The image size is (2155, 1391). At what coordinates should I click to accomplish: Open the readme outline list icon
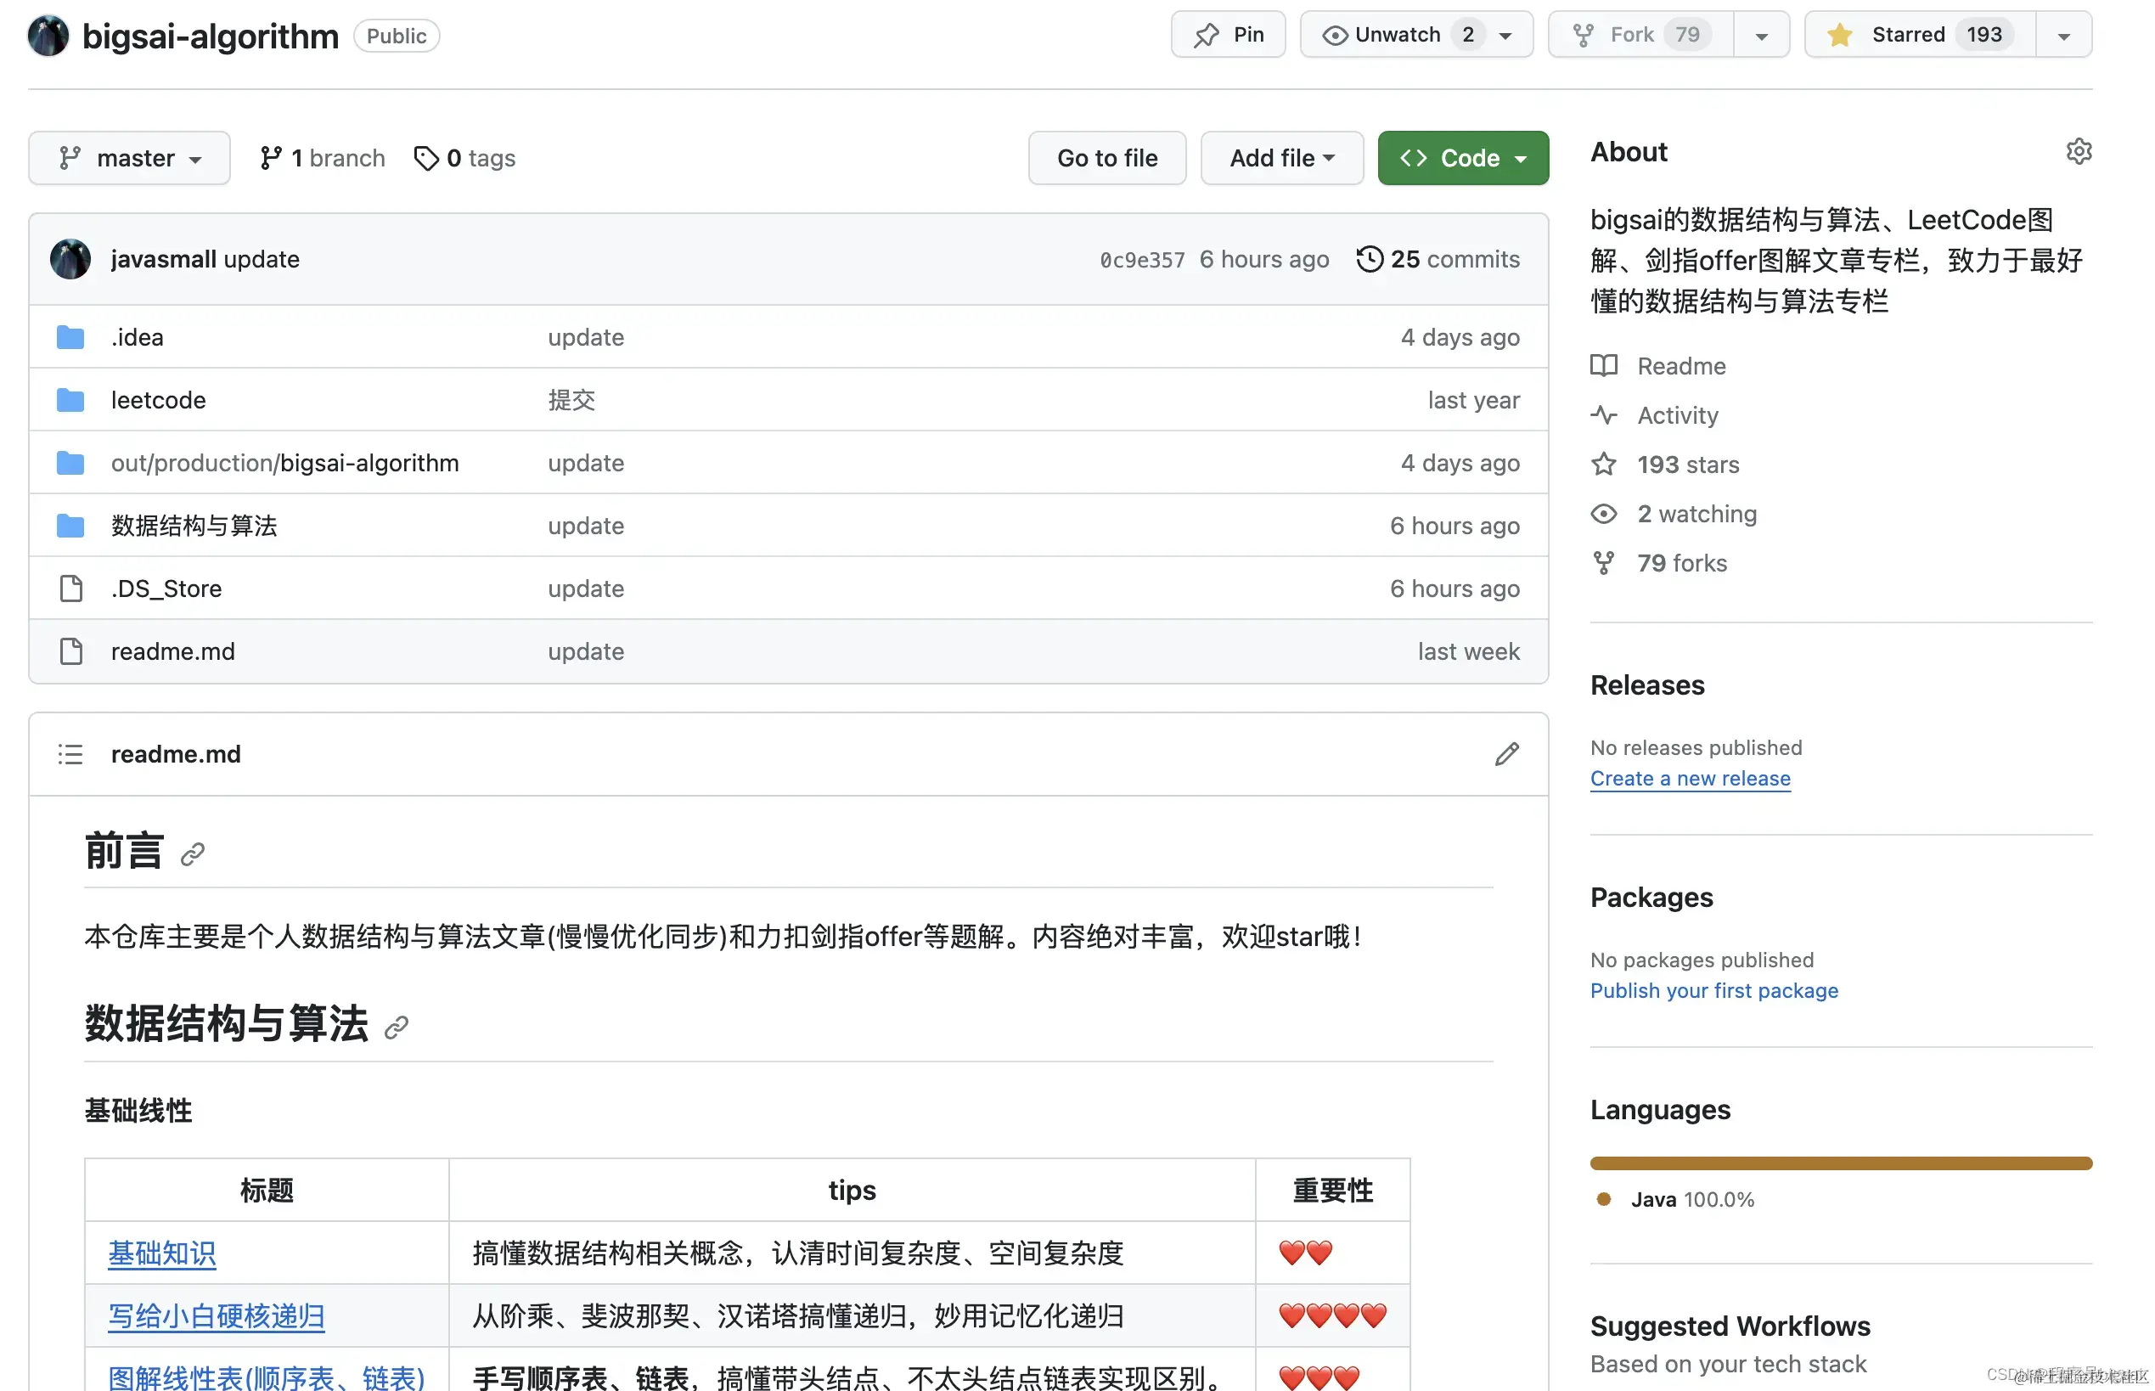click(70, 754)
